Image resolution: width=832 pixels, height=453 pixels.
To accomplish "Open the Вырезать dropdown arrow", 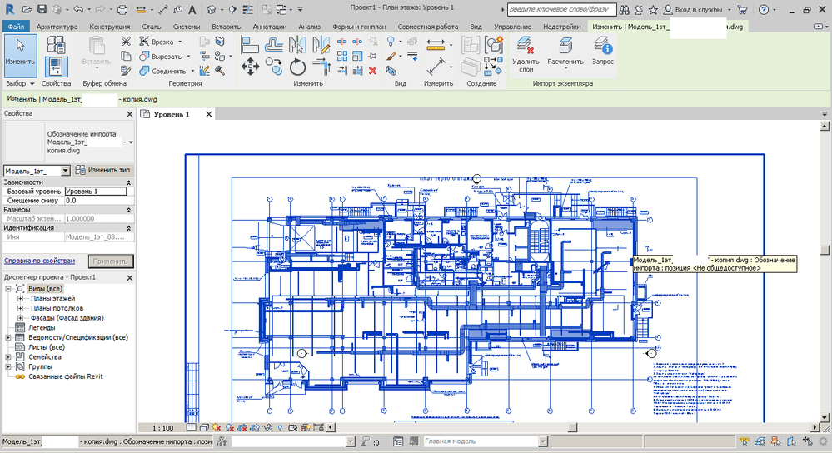I will click(x=188, y=57).
